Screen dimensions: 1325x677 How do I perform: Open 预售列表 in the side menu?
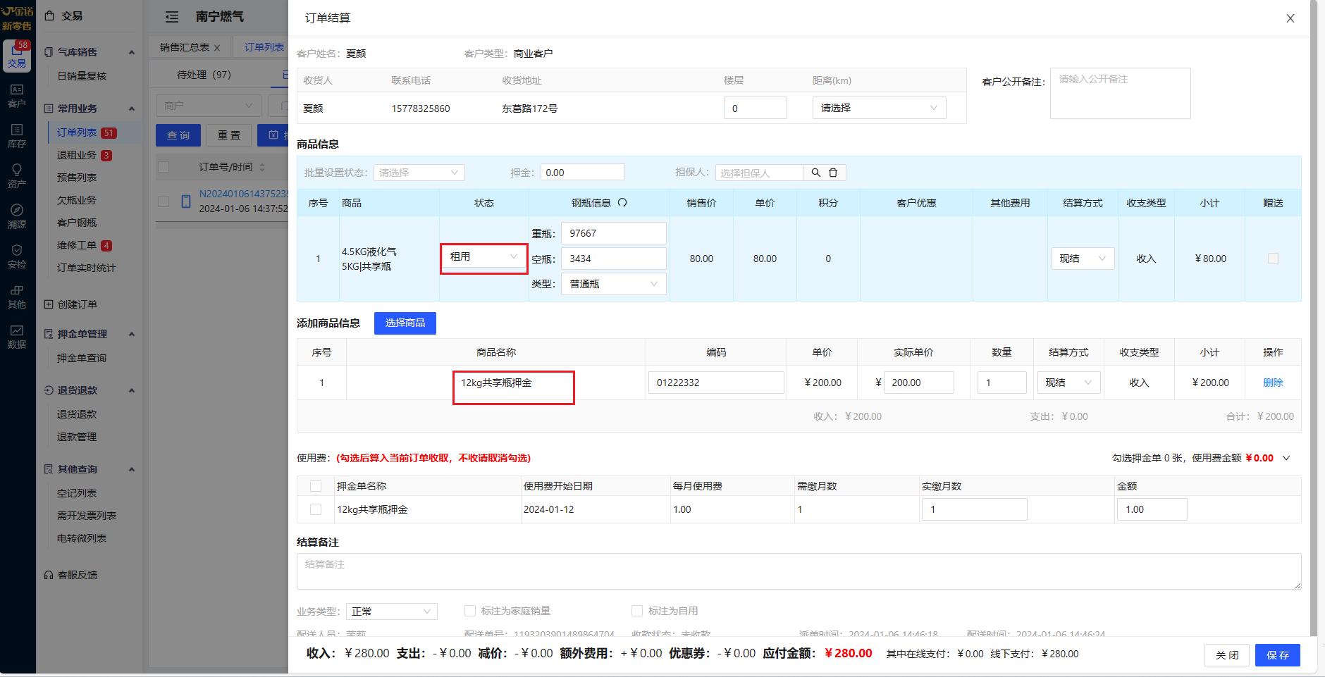pyautogui.click(x=77, y=178)
